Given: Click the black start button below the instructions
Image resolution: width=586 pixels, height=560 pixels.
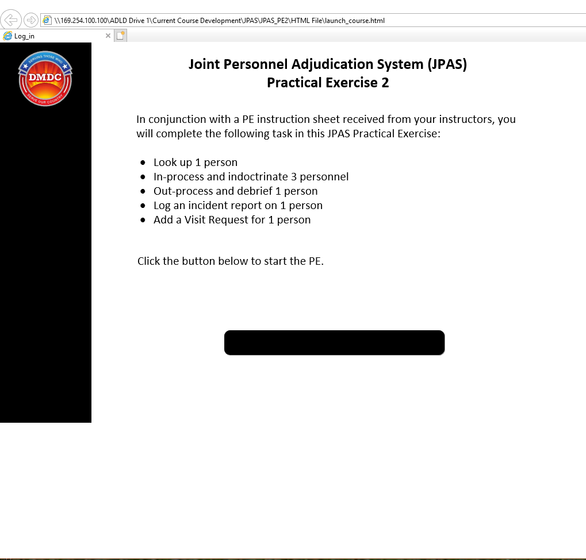Looking at the screenshot, I should [x=335, y=343].
